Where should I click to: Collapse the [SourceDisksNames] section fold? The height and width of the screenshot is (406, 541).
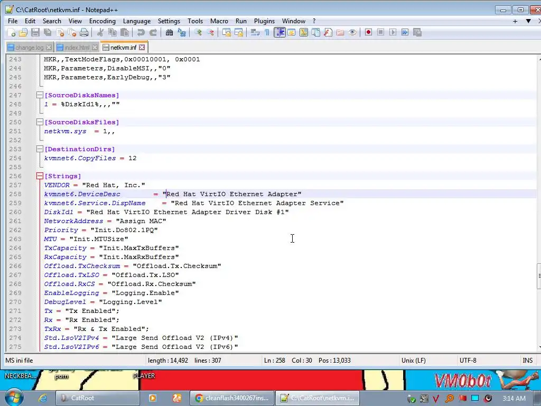40,95
